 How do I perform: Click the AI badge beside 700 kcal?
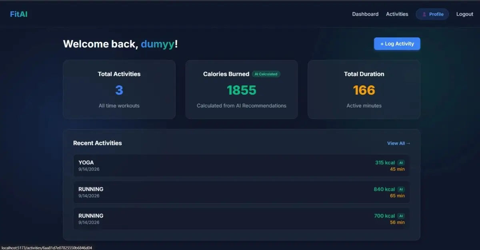[x=401, y=216]
